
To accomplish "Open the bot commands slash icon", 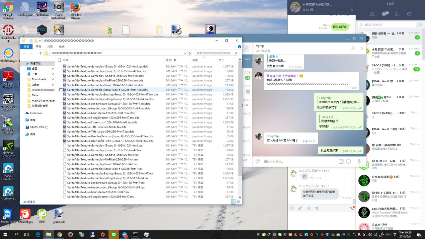I will (341, 162).
